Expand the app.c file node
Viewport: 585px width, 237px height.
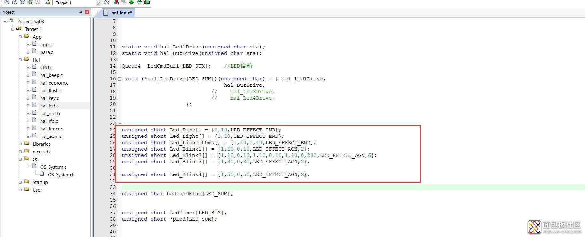click(28, 44)
